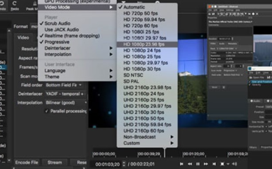Toggle Realtime (frame dropping) option
The width and height of the screenshot is (272, 169).
tap(77, 36)
